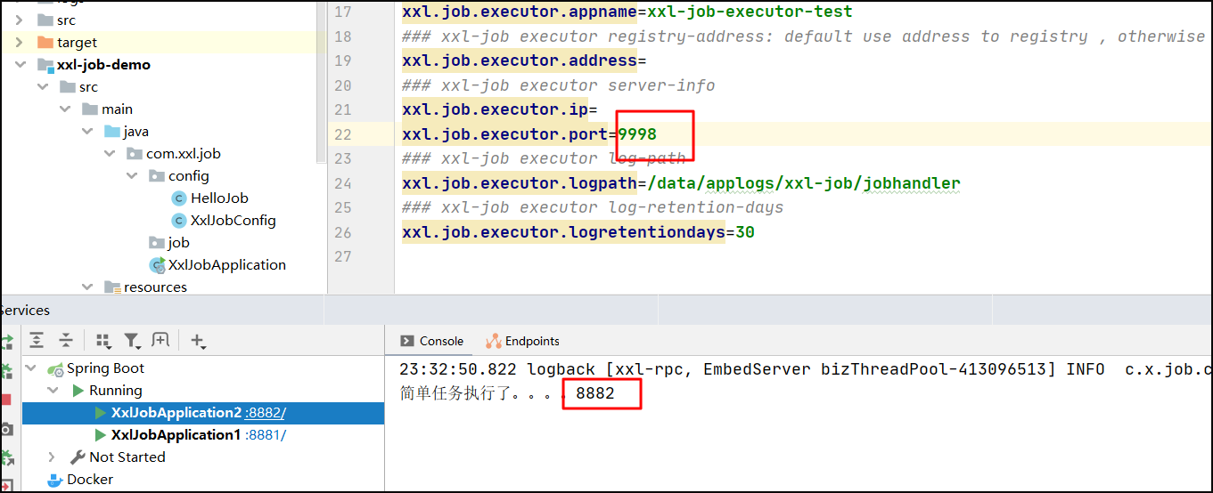The height and width of the screenshot is (493, 1213).
Task: Click the Spring Boot leaf icon
Action: (56, 368)
